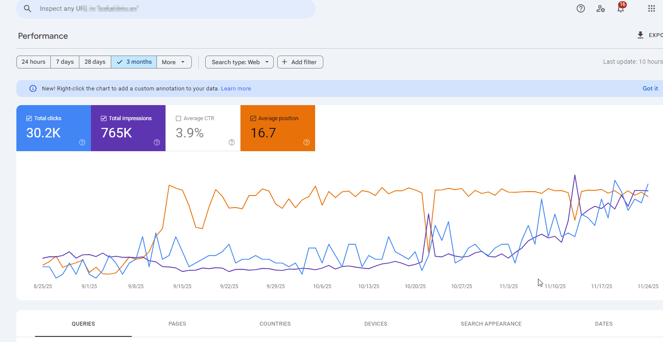This screenshot has width=663, height=342.
Task: Open the Search type: Web dropdown
Action: (x=239, y=62)
